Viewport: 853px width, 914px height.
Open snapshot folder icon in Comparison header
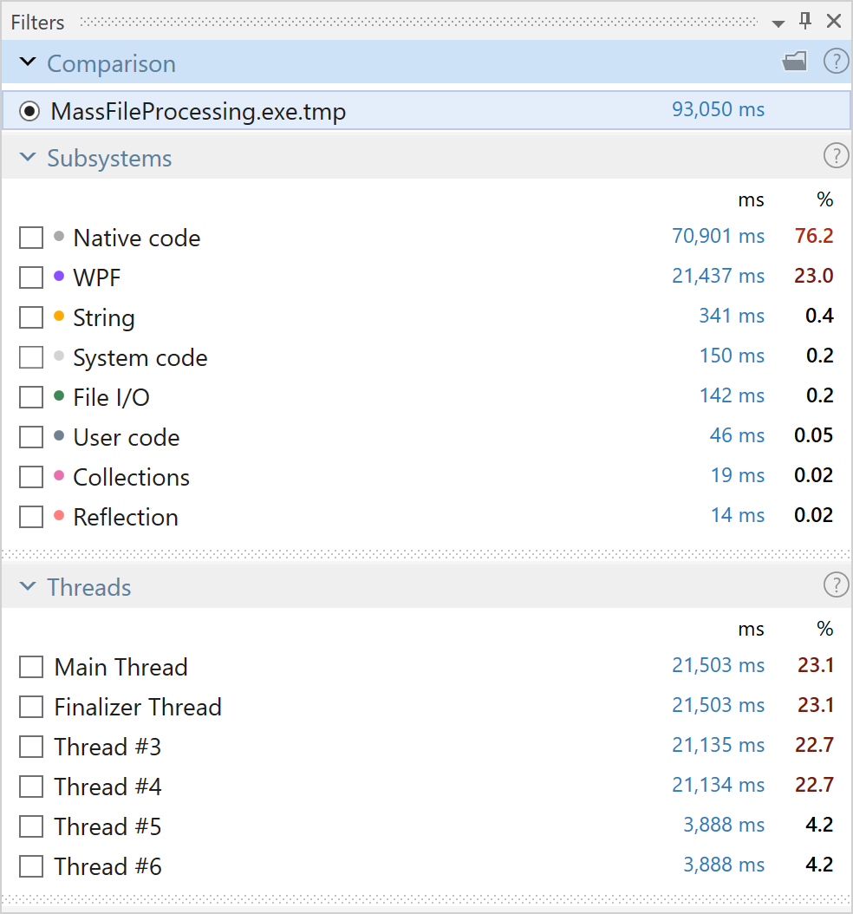[794, 62]
